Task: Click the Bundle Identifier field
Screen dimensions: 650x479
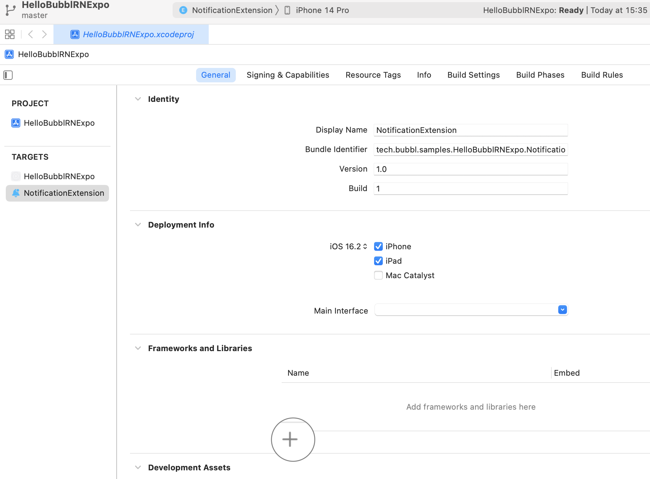Action: (x=471, y=150)
